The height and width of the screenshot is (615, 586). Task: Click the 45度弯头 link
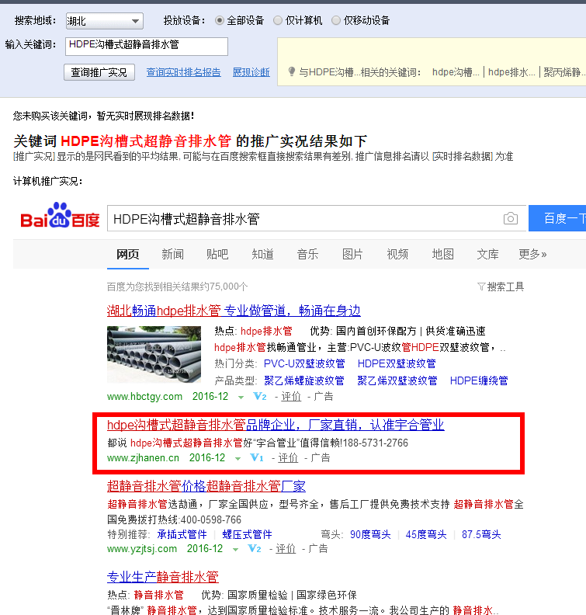tap(426, 534)
